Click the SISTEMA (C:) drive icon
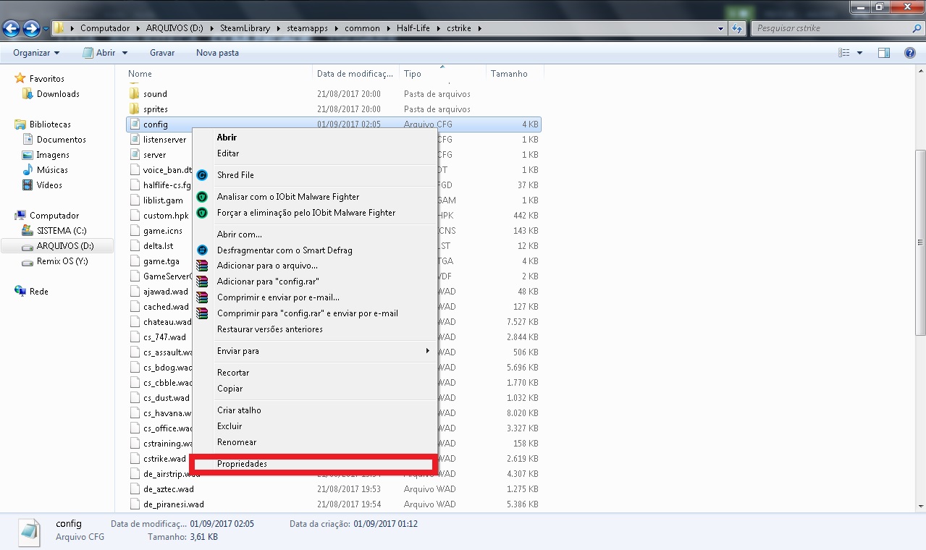 coord(28,231)
